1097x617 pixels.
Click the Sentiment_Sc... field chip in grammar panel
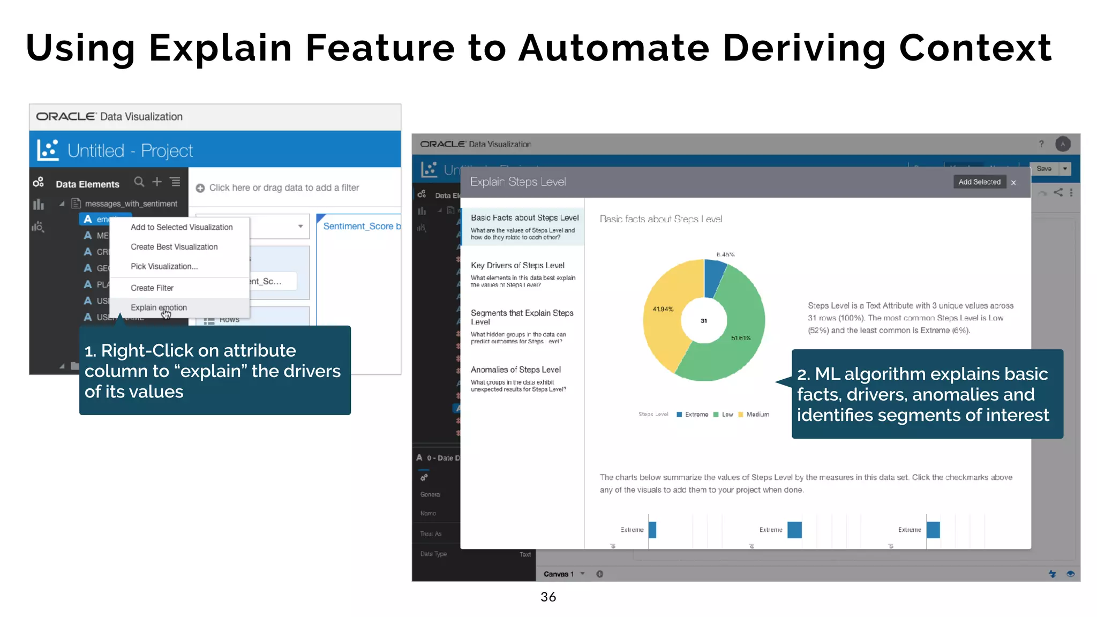(x=272, y=281)
